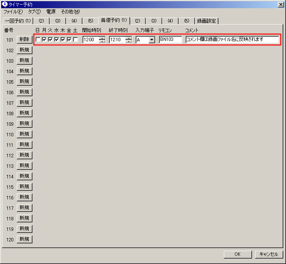Click the リモコン field containing BN103
The width and height of the screenshot is (286, 264).
pos(171,39)
